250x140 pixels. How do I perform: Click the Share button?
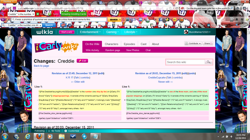pyautogui.click(x=208, y=44)
